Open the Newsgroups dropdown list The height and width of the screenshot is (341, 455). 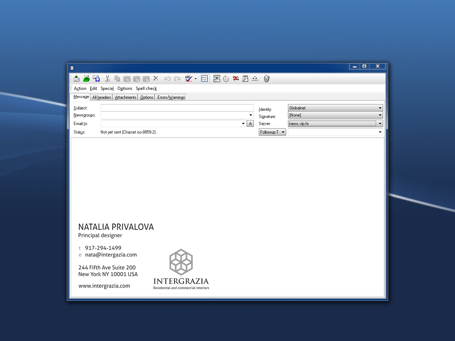251,115
